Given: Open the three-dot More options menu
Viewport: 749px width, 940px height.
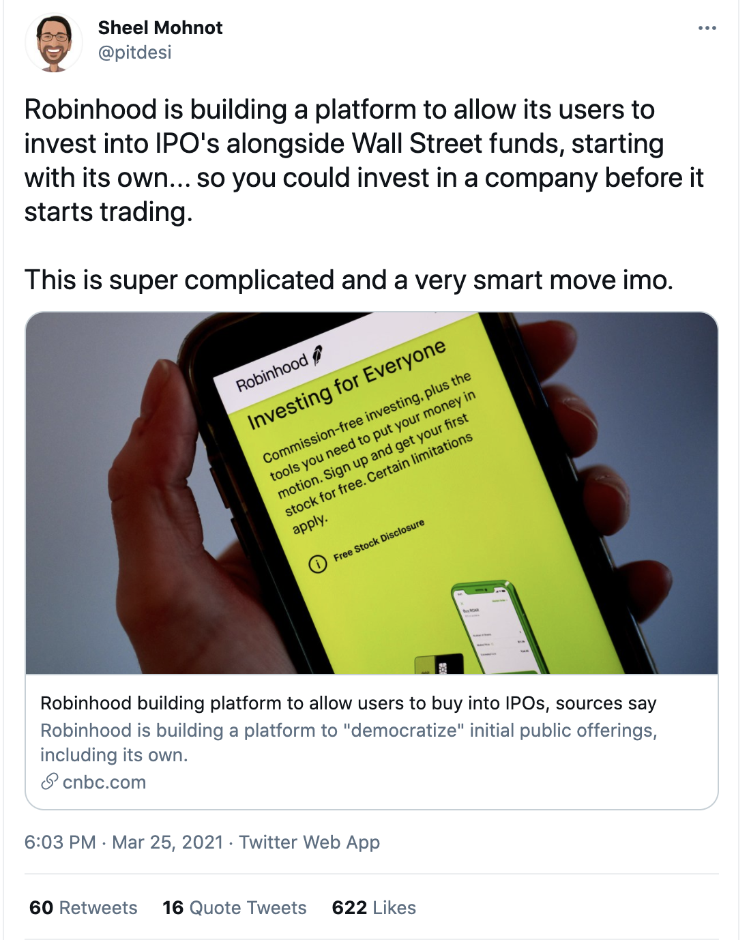Looking at the screenshot, I should pos(707,28).
